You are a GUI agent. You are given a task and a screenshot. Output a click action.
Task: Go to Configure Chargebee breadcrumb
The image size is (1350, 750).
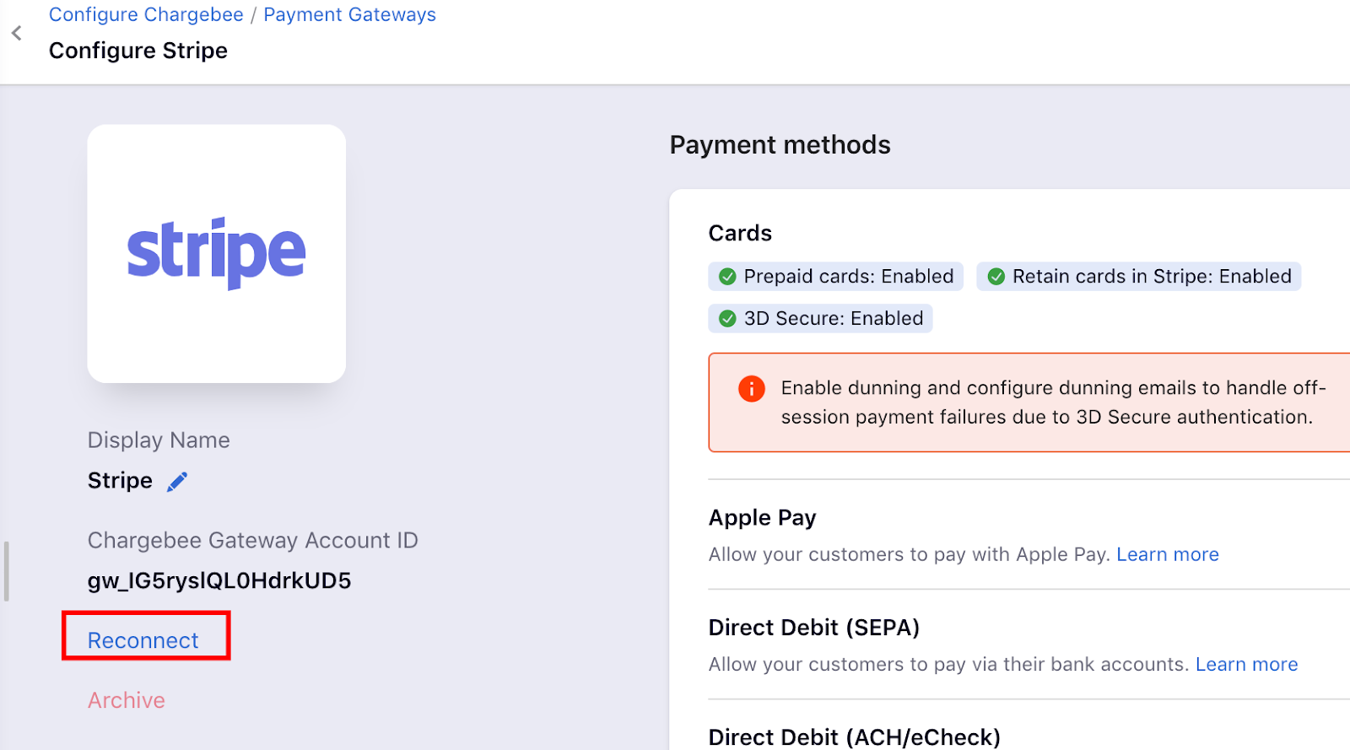click(x=146, y=15)
